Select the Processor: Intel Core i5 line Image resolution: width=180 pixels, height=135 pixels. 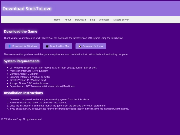(29, 71)
